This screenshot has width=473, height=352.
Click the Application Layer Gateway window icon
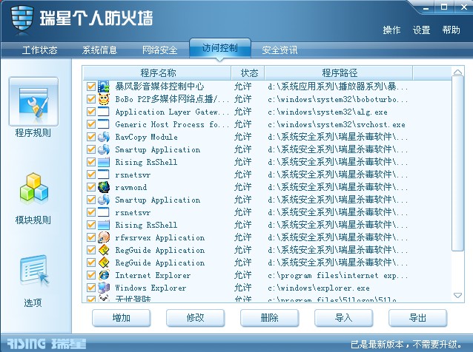pos(104,112)
